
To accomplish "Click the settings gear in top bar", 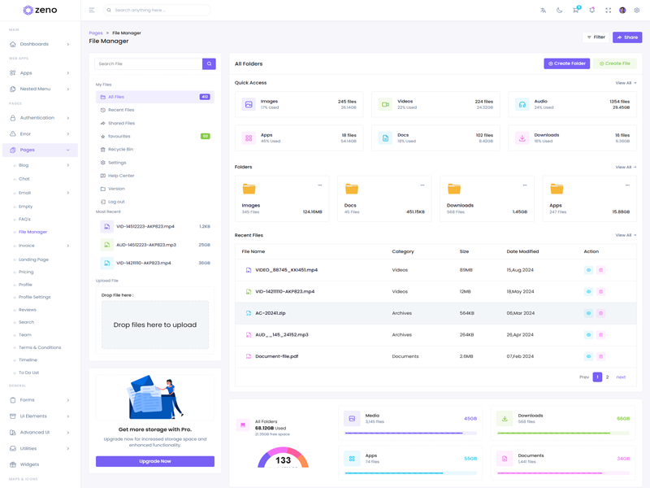I will (637, 11).
